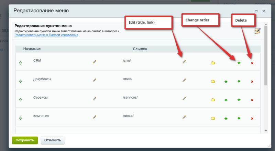The height and width of the screenshot is (151, 275).
Task: Open the folder browser for the Документы row
Action: click(213, 81)
